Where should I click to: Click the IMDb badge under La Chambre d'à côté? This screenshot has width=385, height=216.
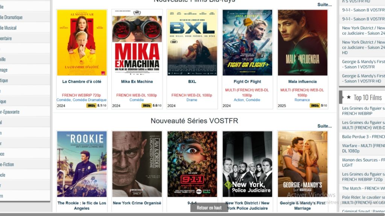[x=91, y=105]
